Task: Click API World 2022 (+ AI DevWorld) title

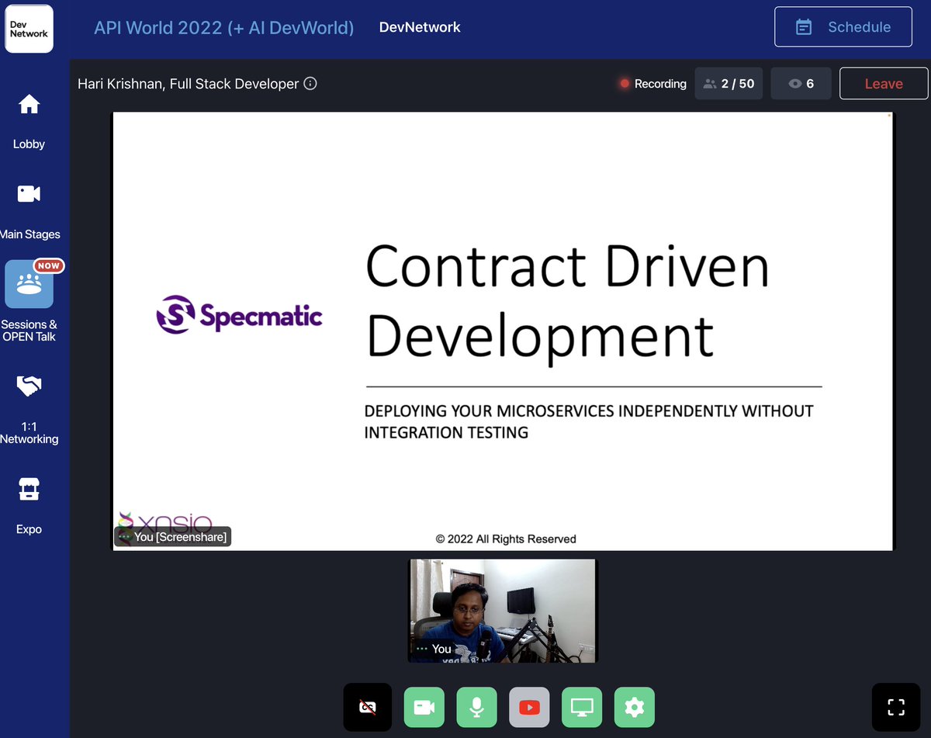Action: click(x=224, y=27)
